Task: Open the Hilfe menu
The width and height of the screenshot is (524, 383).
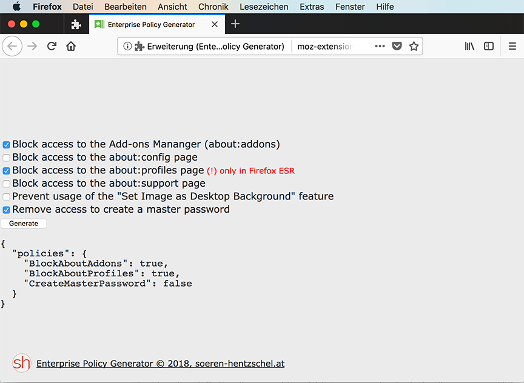Action: (385, 7)
